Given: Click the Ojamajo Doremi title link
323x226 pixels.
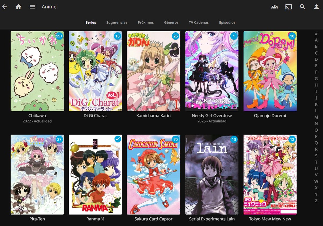Looking at the screenshot, I should [x=270, y=115].
